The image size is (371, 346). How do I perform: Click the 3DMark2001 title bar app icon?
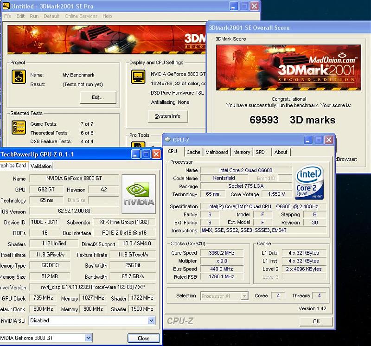click(6, 6)
